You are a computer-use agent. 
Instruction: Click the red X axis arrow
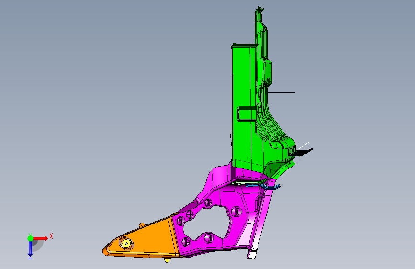click(41, 238)
